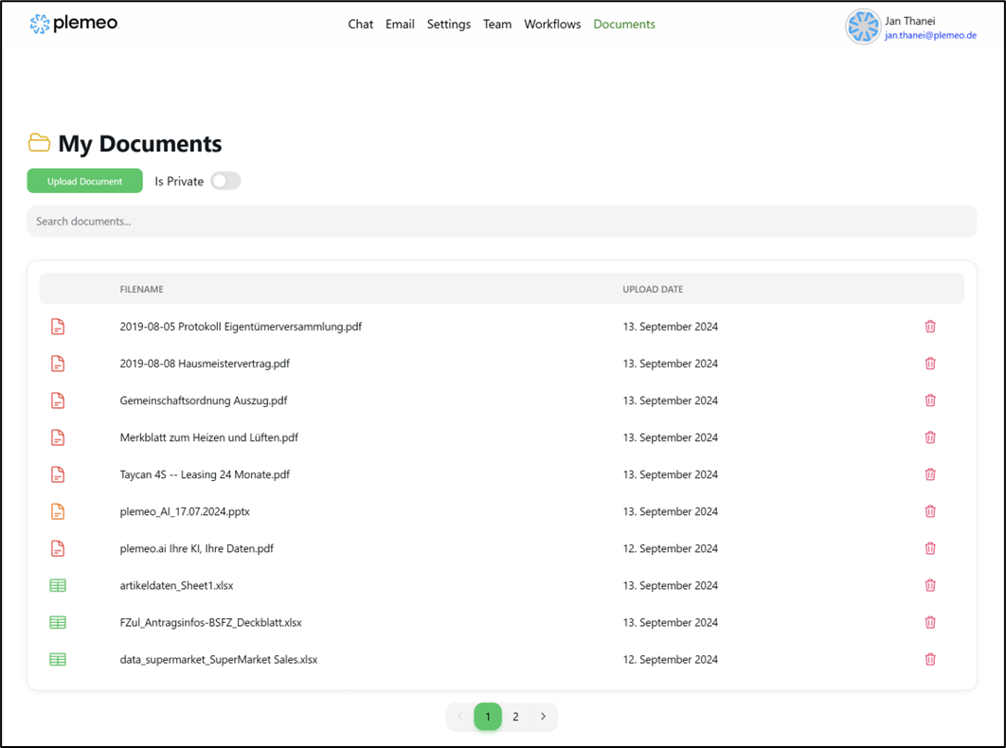Click the PDF icon for Gemeinschaftsordnung Auszug.pdf
This screenshot has width=1006, height=748.
point(57,400)
